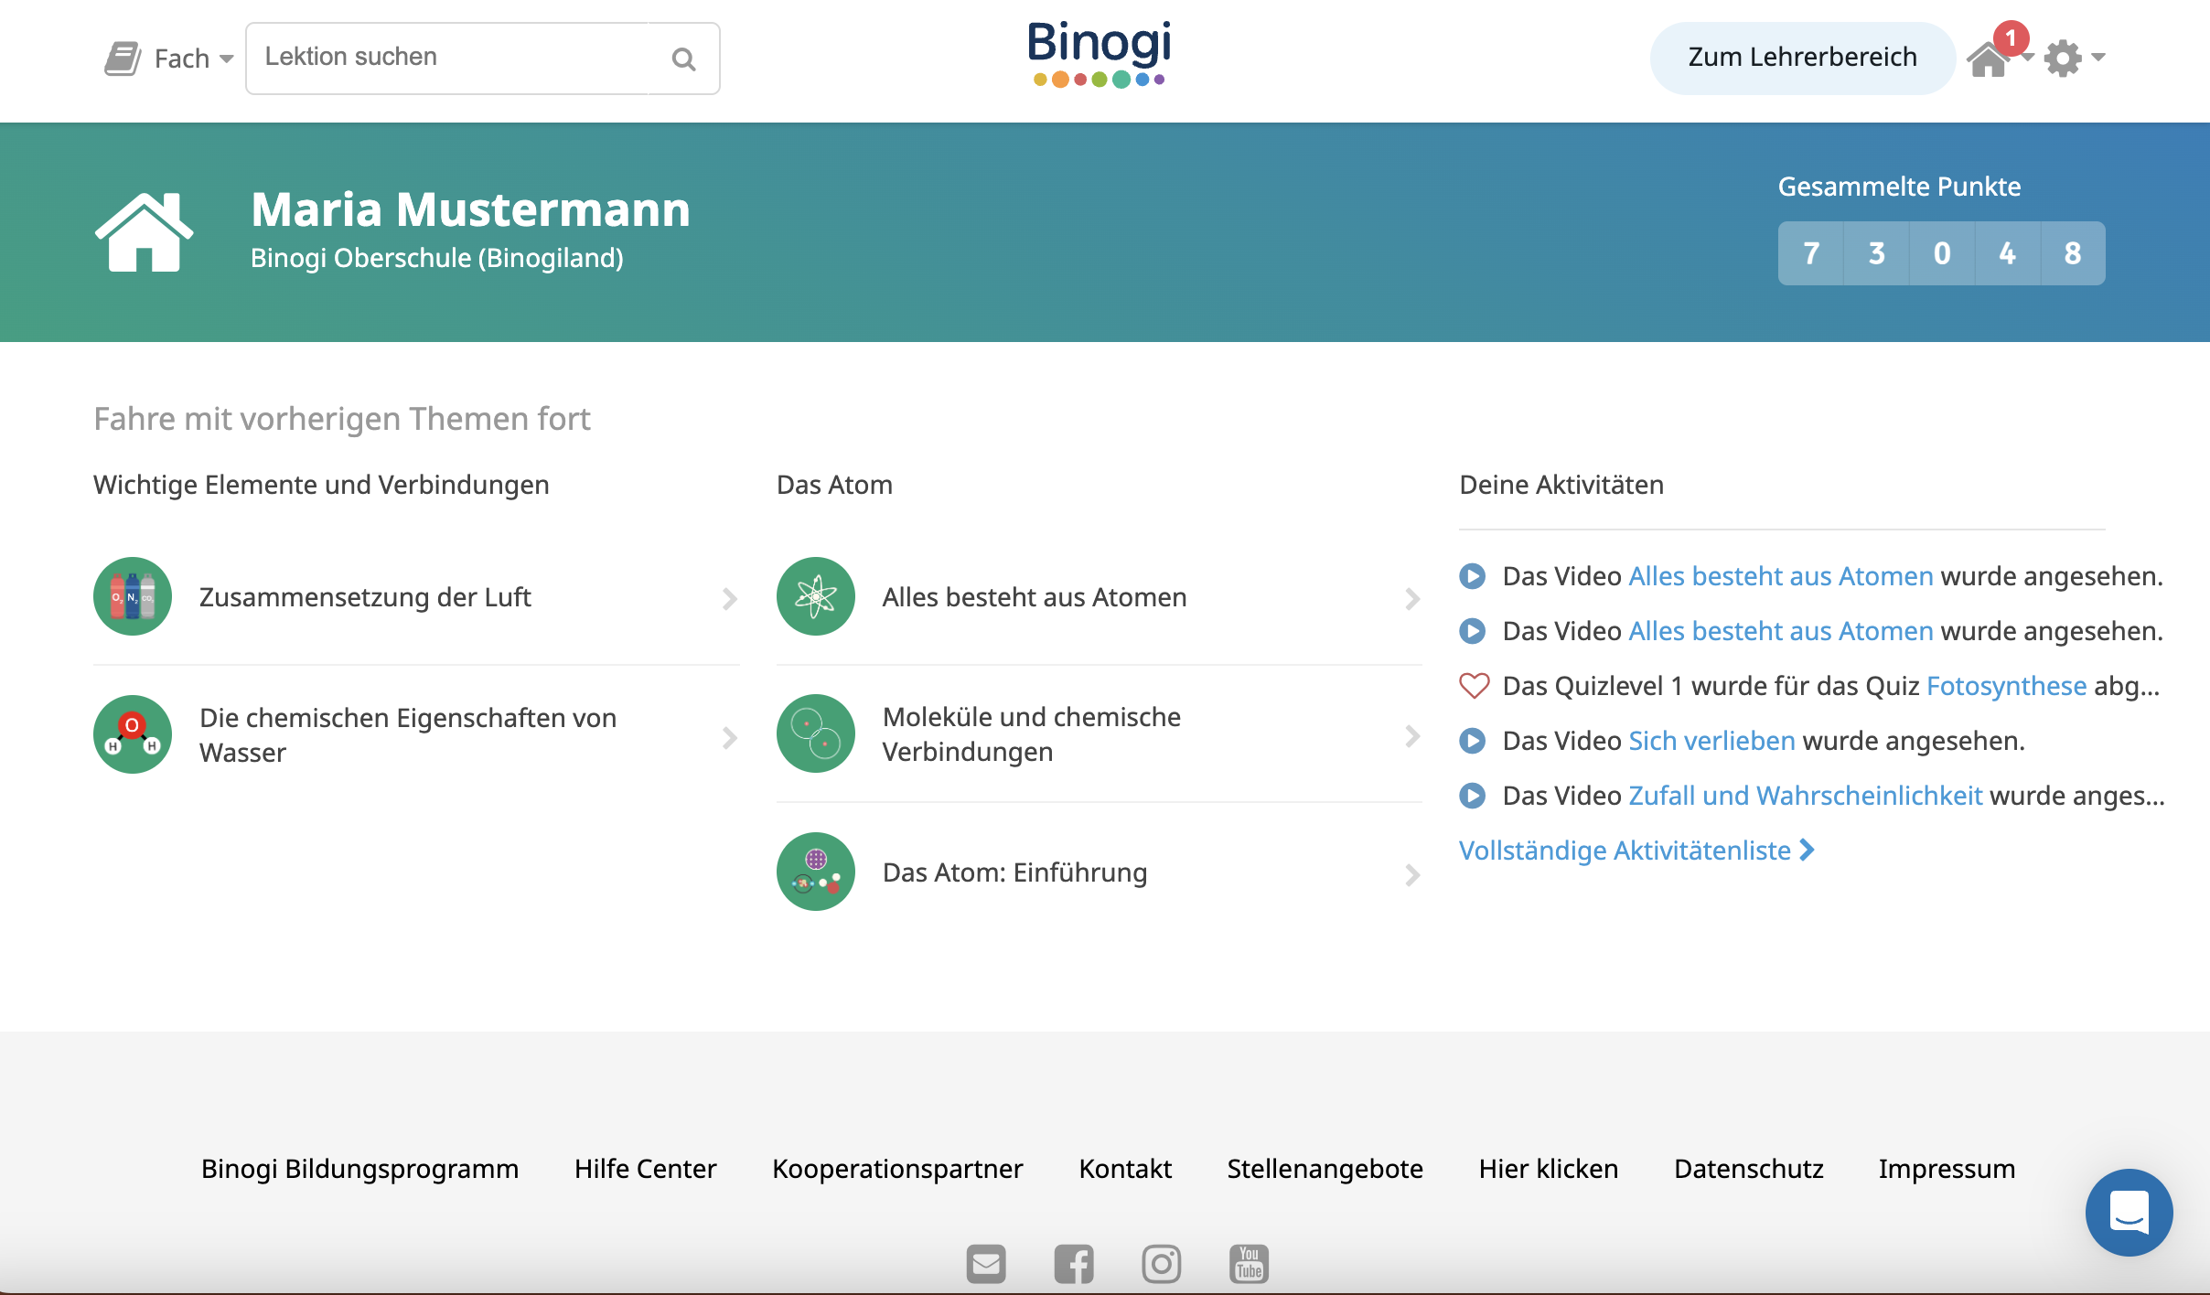Image resolution: width=2210 pixels, height=1295 pixels.
Task: Click the search magnifier icon
Action: [x=683, y=59]
